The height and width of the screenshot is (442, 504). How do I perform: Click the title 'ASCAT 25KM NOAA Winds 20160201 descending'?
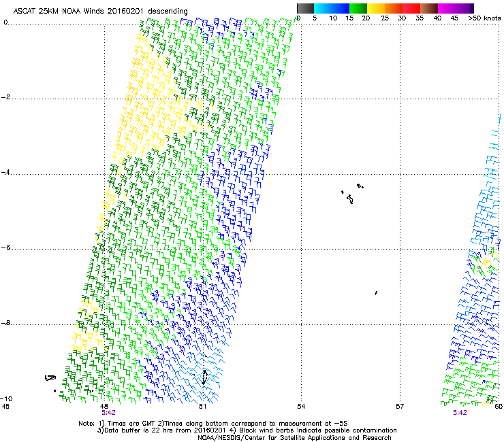click(x=100, y=11)
